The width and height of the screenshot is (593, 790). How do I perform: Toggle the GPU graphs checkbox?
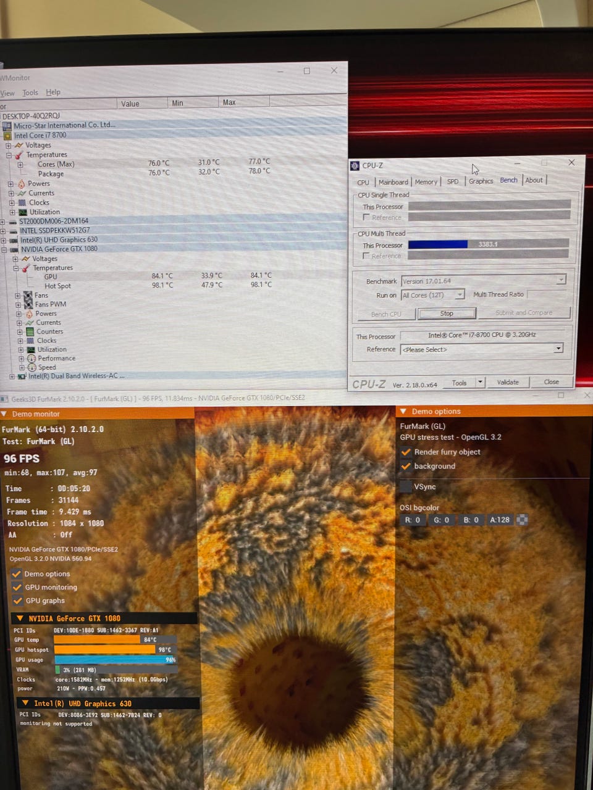[x=17, y=601]
